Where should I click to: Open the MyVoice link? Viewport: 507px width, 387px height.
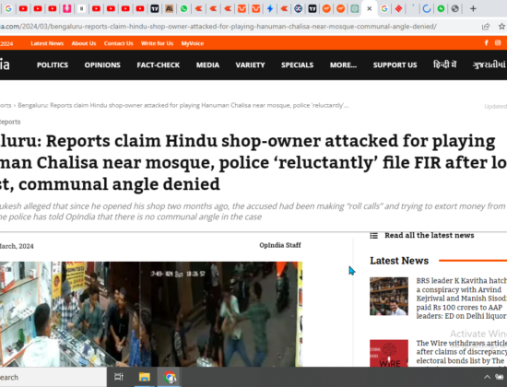tap(193, 43)
